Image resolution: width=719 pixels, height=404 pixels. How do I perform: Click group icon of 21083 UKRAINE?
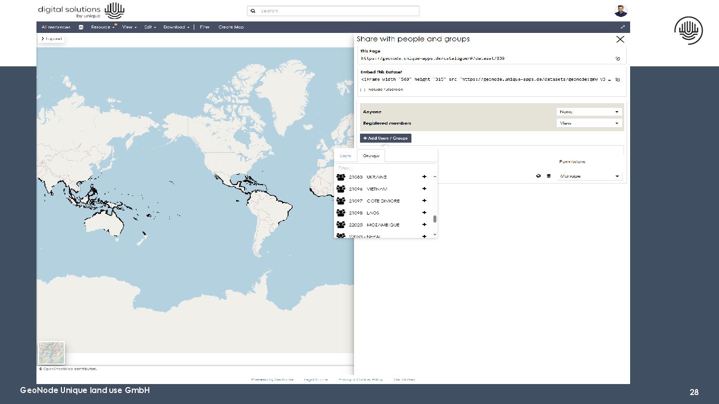coord(341,177)
